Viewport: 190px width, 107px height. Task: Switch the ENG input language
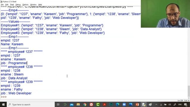click(180, 104)
